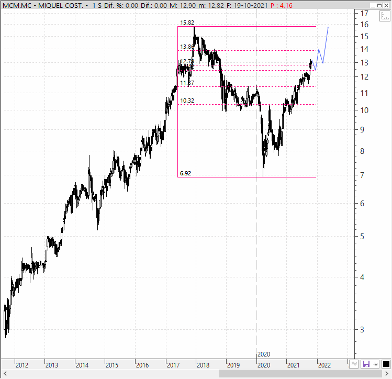The image size is (392, 379).
Task: Click the 2015 label on time axis
Action: (x=112, y=365)
